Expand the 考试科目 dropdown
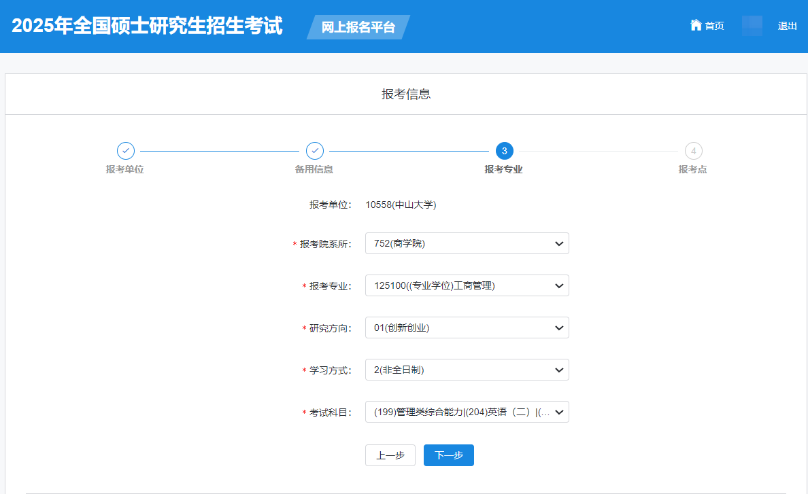808x494 pixels. tap(467, 412)
